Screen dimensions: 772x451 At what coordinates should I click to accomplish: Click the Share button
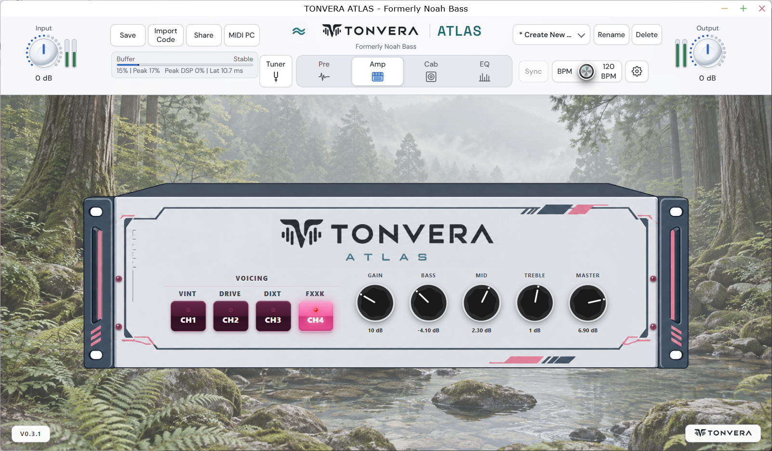pos(203,35)
